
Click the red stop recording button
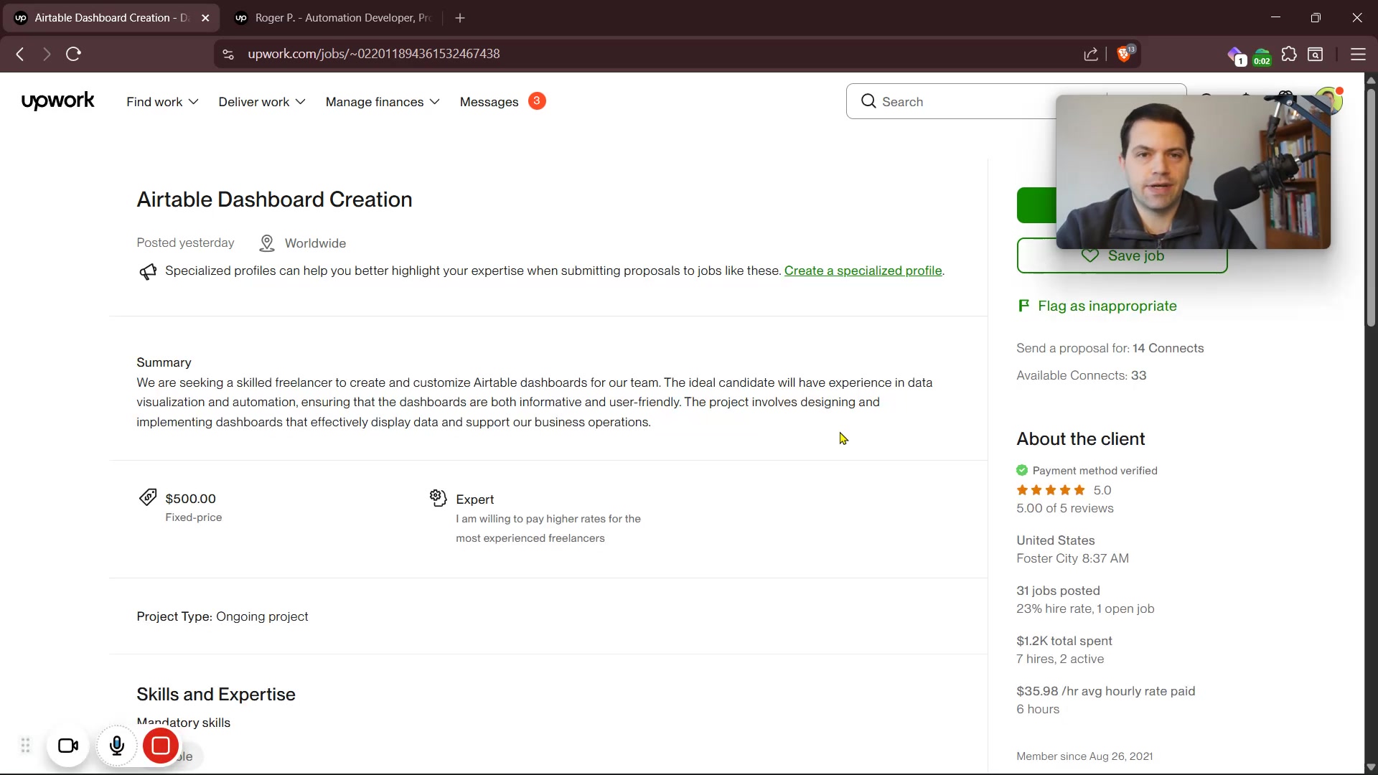(x=161, y=746)
